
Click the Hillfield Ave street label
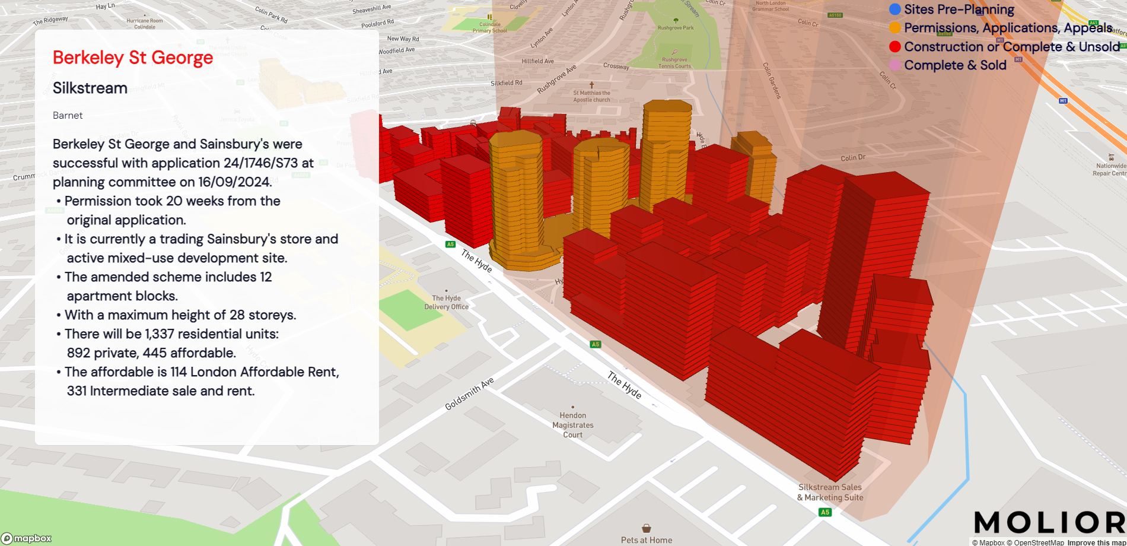click(538, 61)
